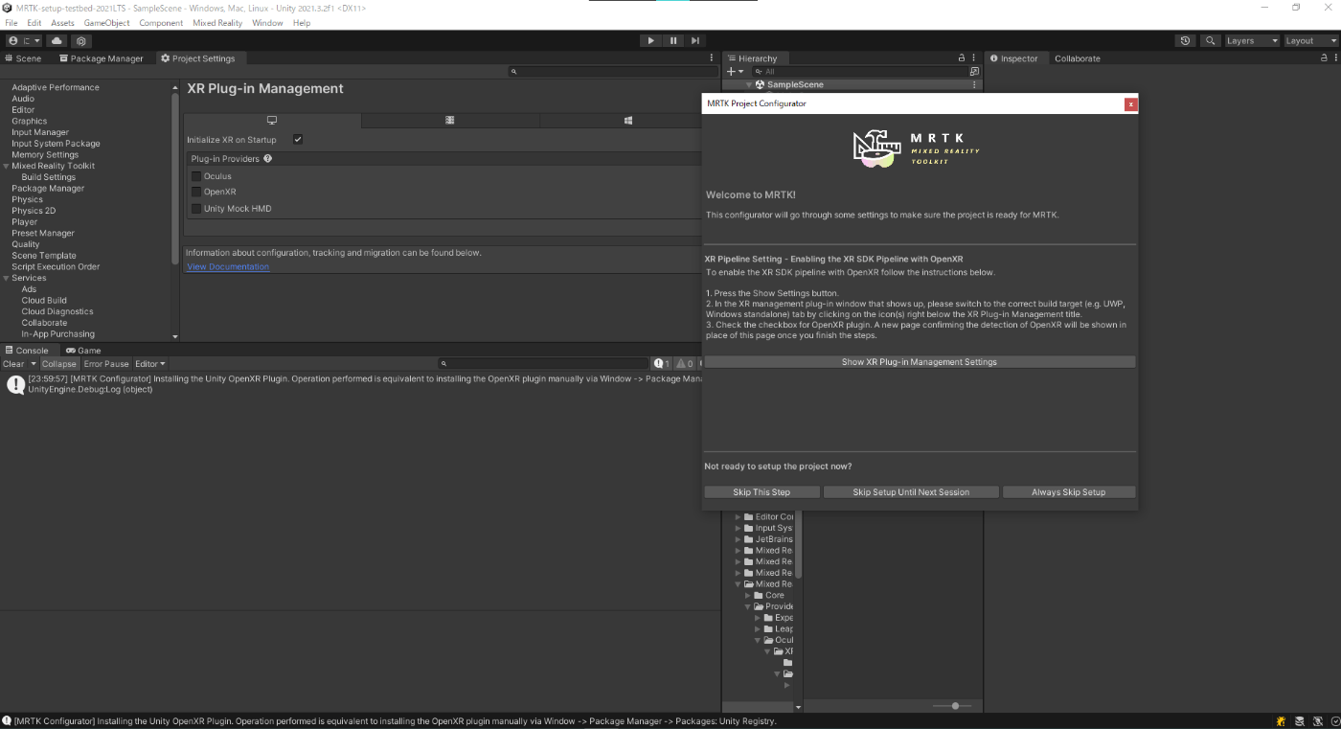The height and width of the screenshot is (729, 1341).
Task: Click the Console log entry info icon
Action: click(x=15, y=384)
